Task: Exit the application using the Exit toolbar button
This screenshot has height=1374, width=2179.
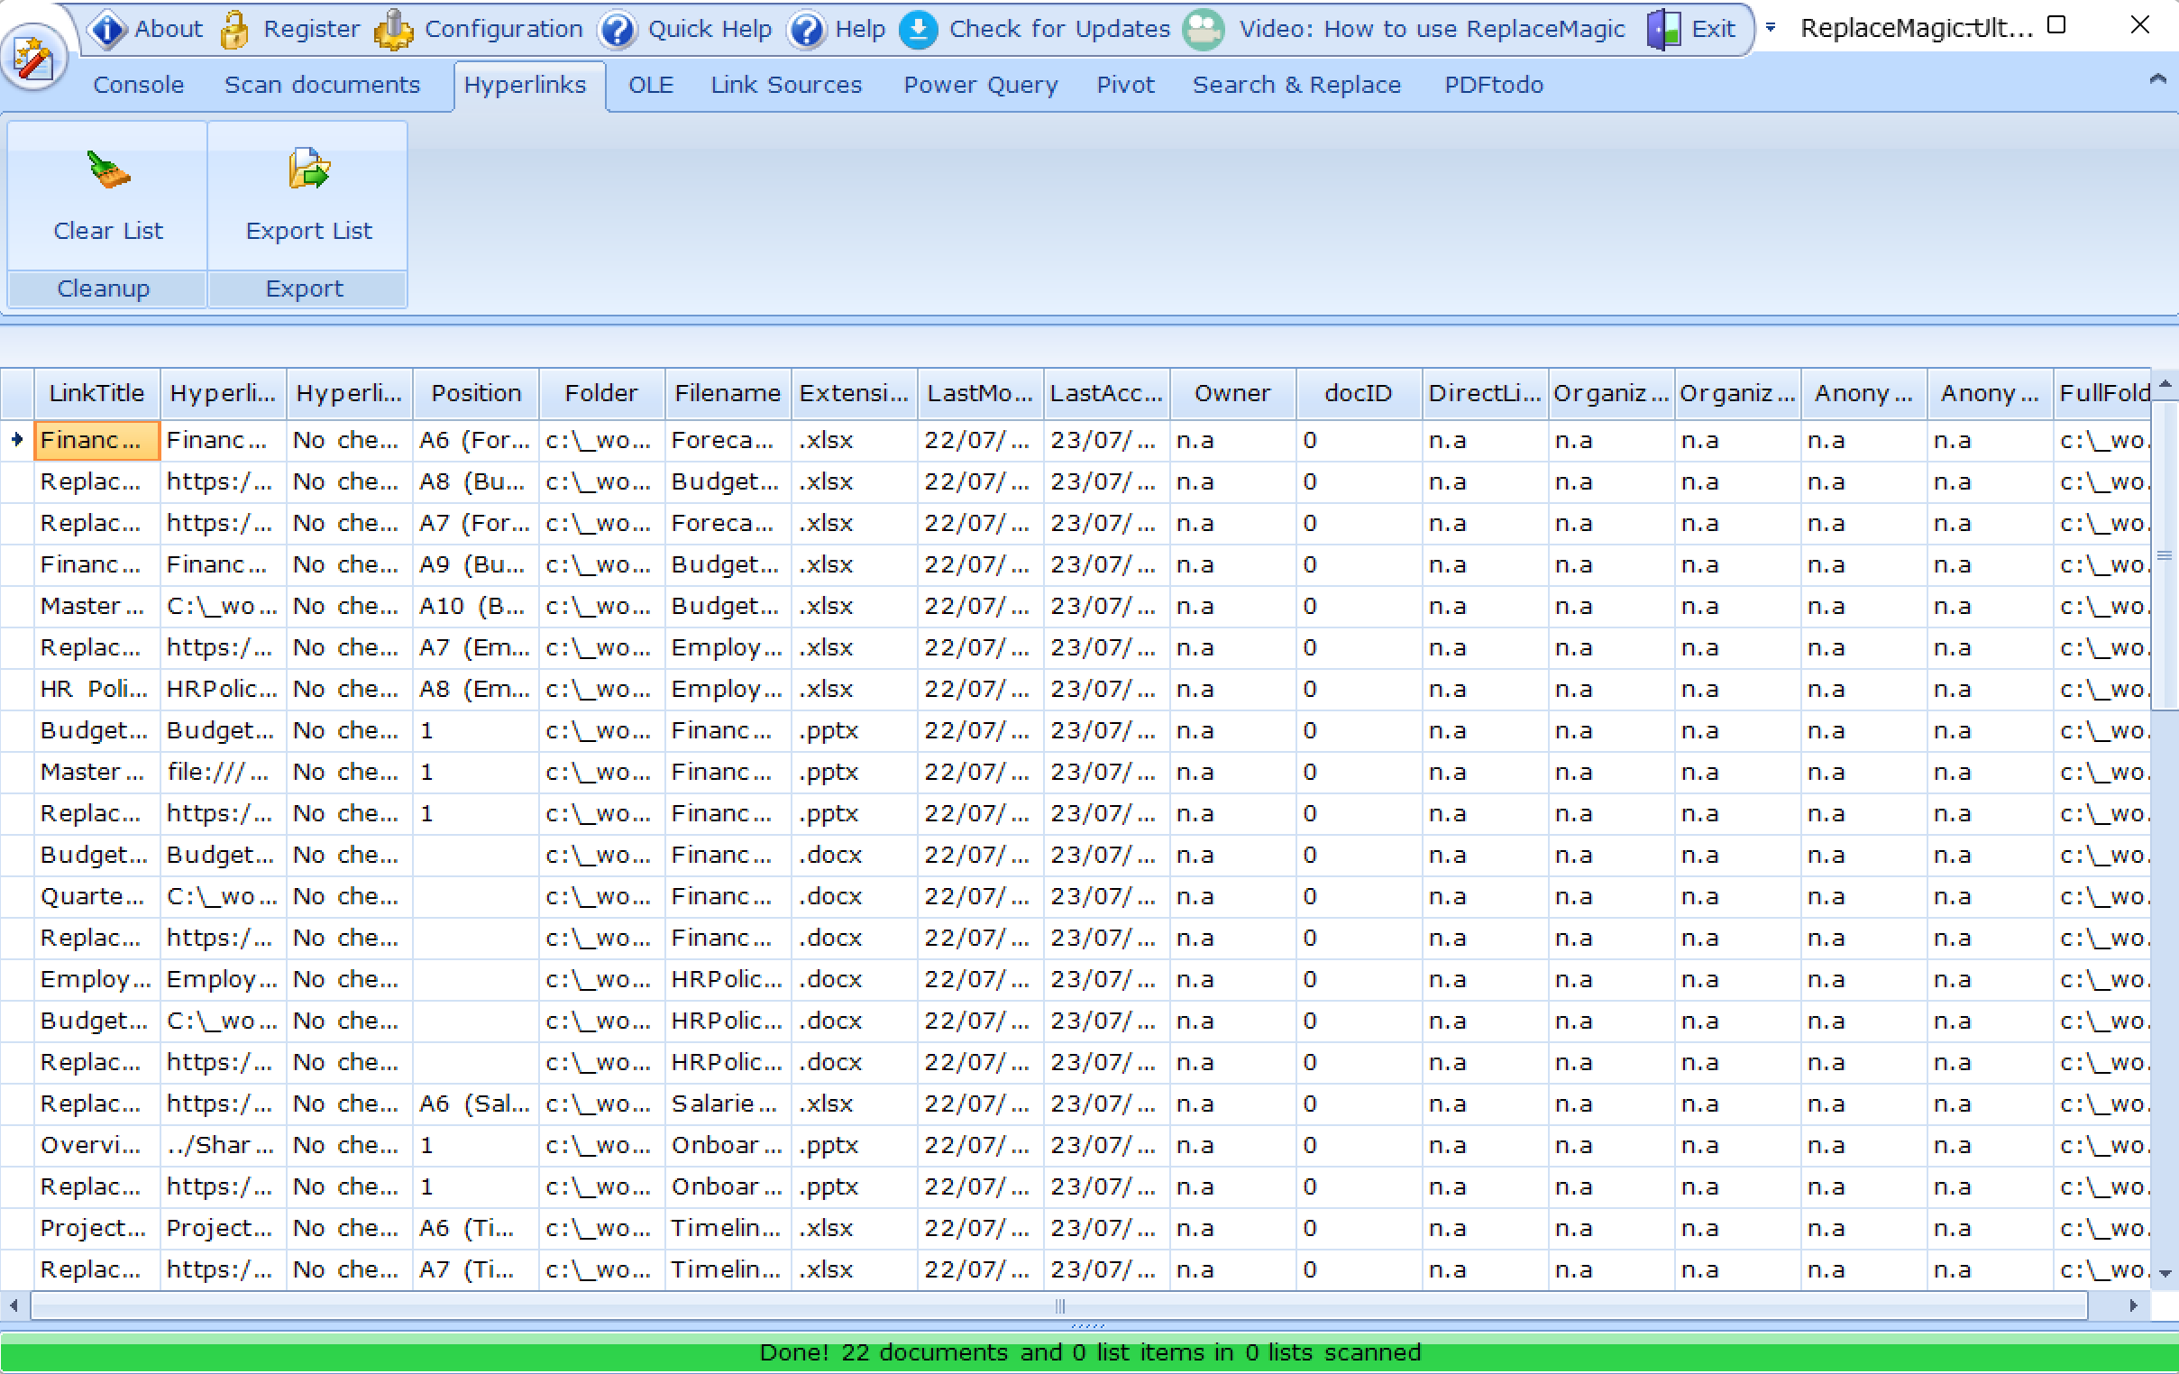Action: (1690, 29)
